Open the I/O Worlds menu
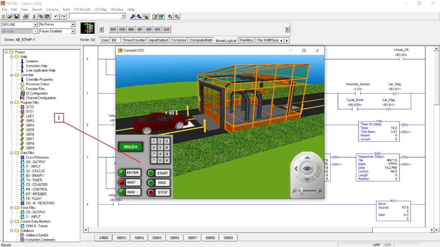 (x=82, y=10)
